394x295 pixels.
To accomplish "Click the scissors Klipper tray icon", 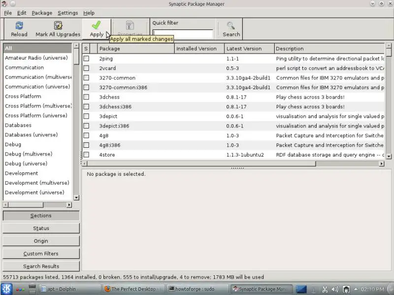I will pos(325,290).
